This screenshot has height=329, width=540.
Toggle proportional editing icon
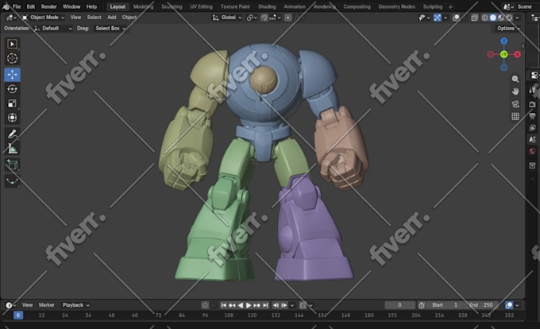pyautogui.click(x=288, y=17)
